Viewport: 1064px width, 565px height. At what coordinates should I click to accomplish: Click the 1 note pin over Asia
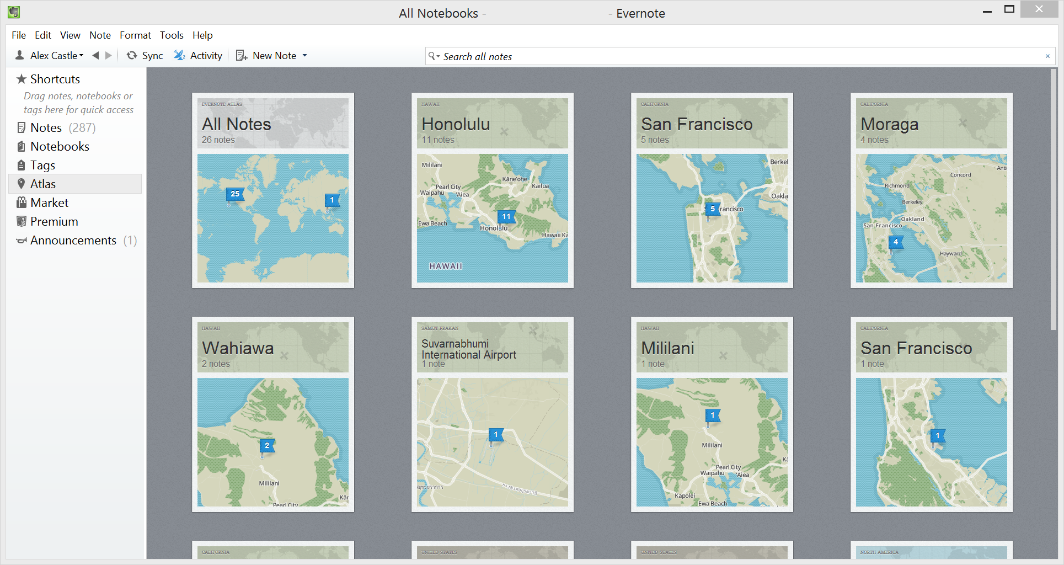[332, 201]
